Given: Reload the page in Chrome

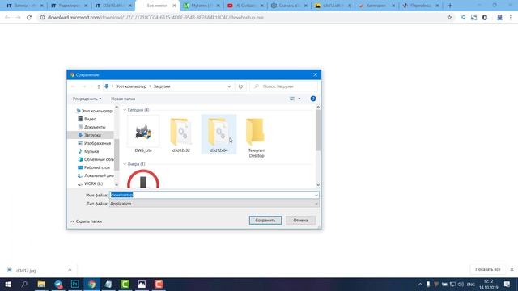Looking at the screenshot, I should pos(29,18).
